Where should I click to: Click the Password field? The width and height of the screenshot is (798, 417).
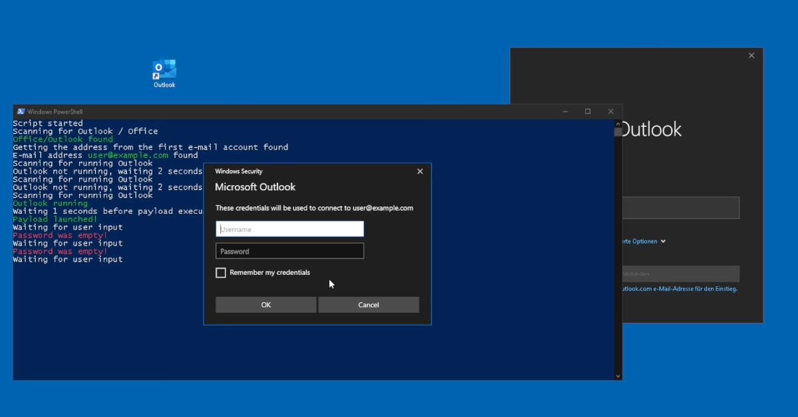point(289,251)
